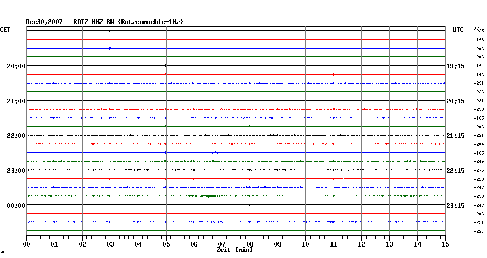
Task: Click the DC offset value -225
Action: (x=479, y=31)
